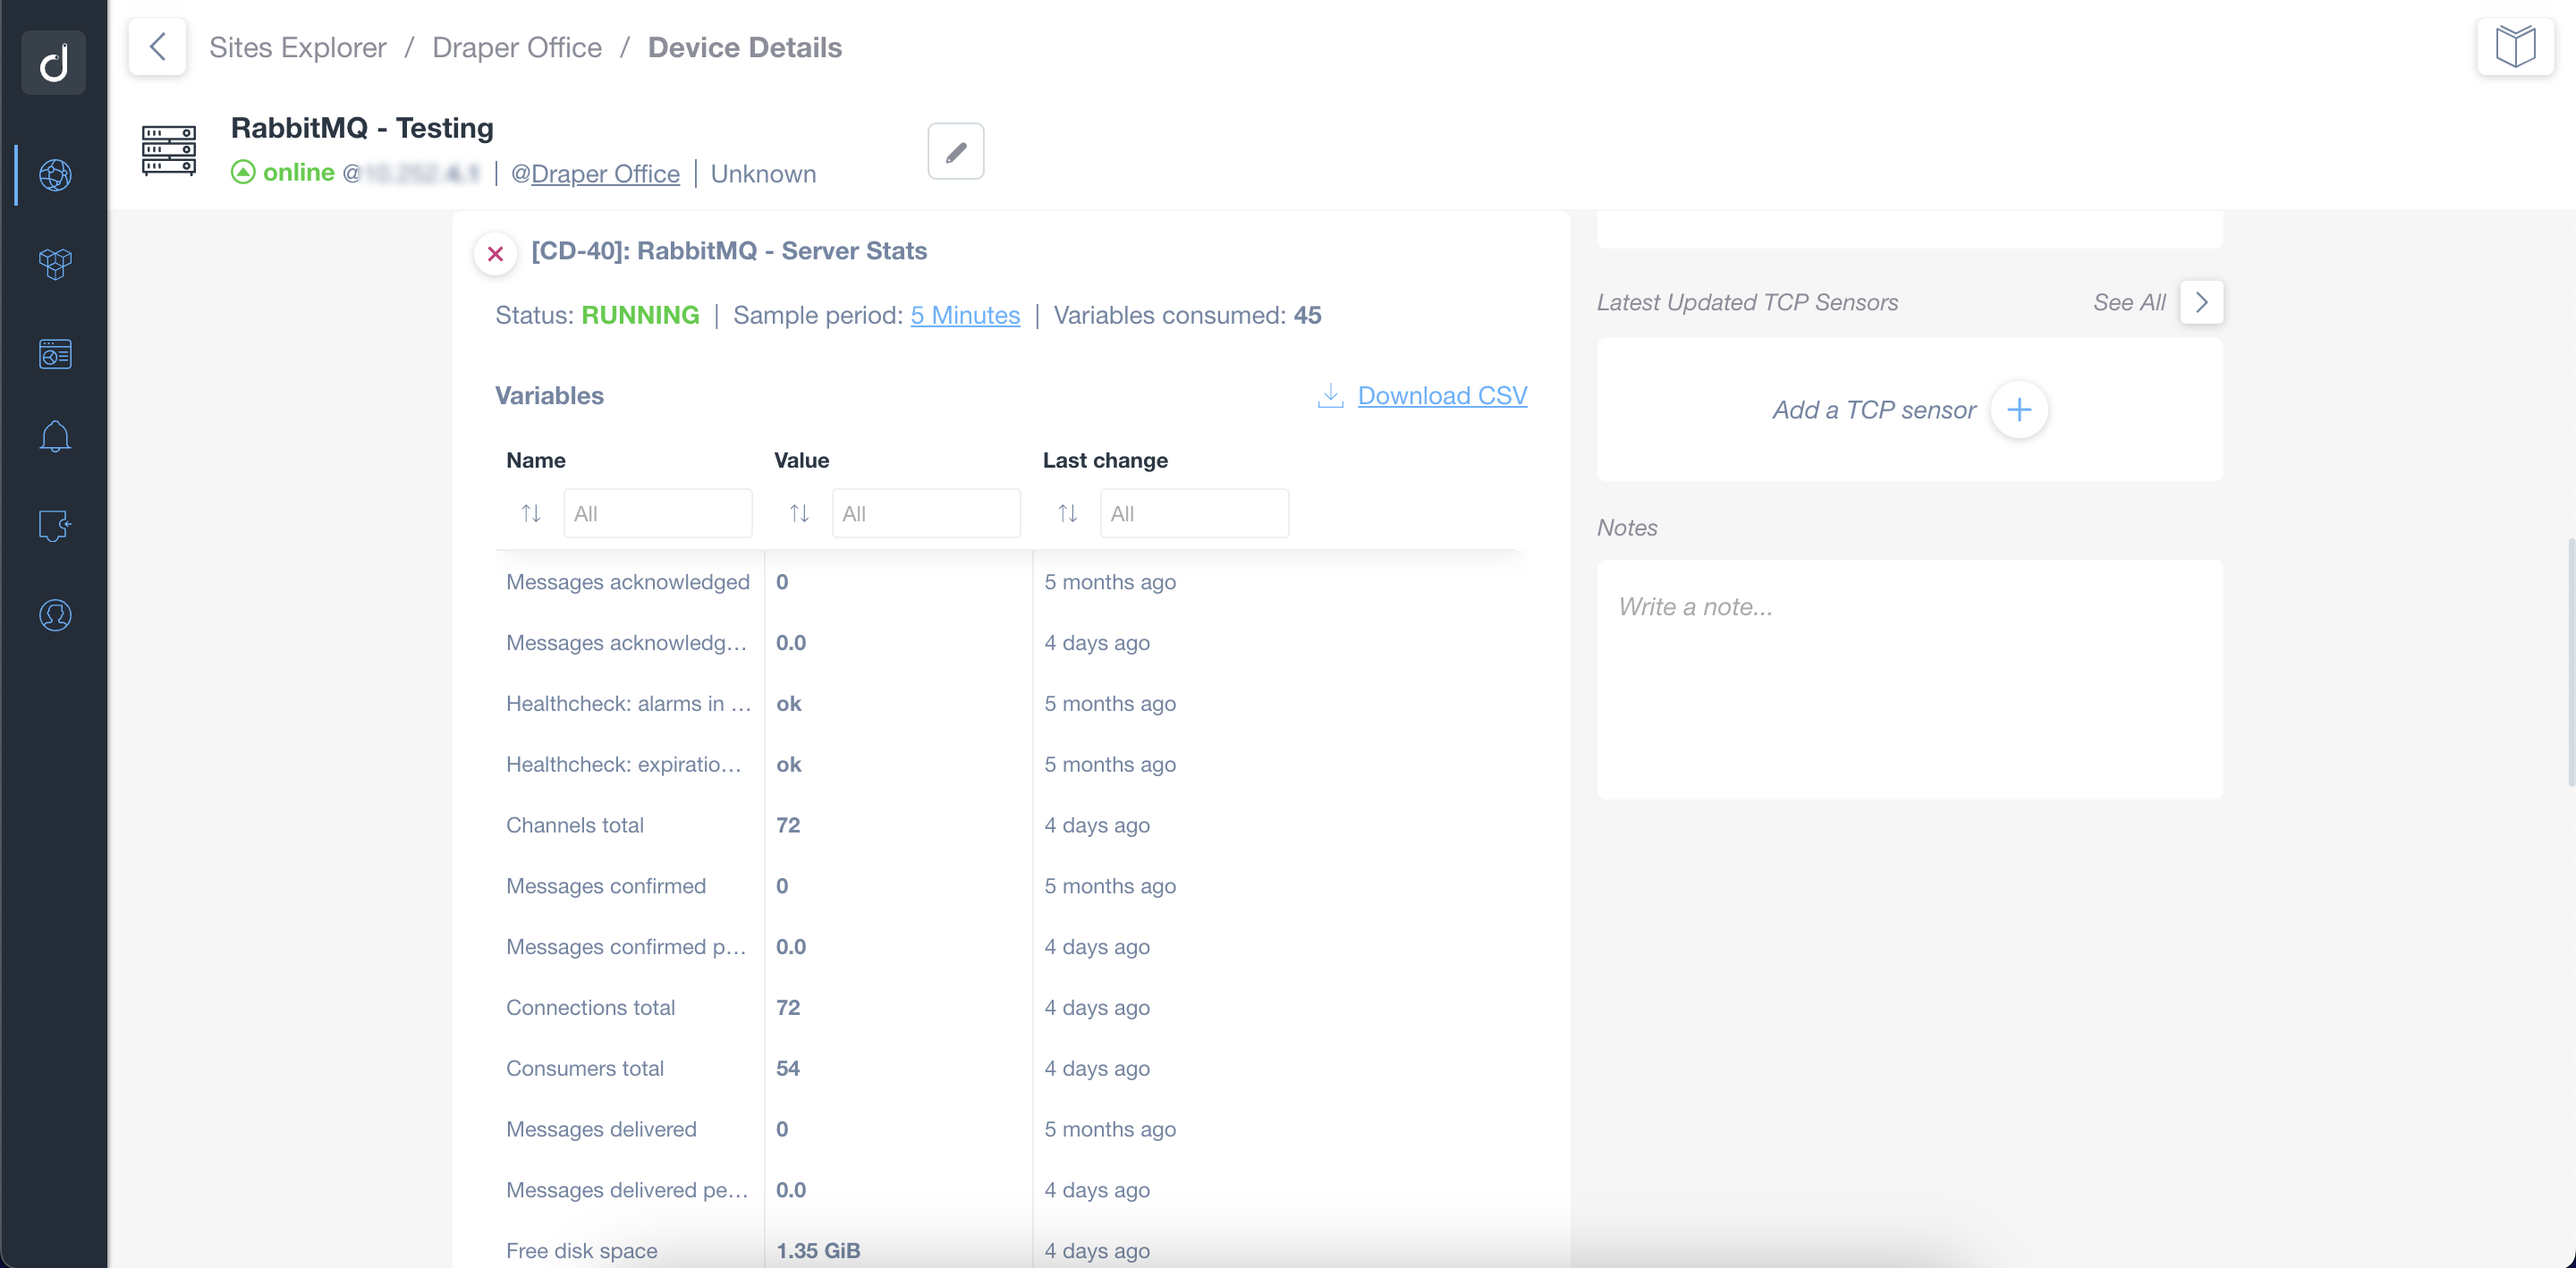The width and height of the screenshot is (2576, 1268).
Task: Add a TCP sensor with plus button
Action: click(2019, 409)
